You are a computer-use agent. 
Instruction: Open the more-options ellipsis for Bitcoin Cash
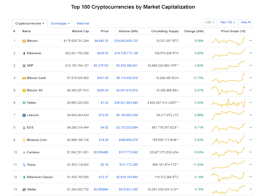250,78
